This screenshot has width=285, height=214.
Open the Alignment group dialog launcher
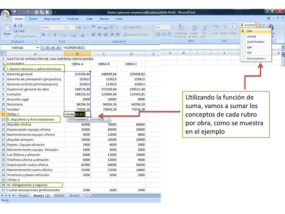point(151,41)
